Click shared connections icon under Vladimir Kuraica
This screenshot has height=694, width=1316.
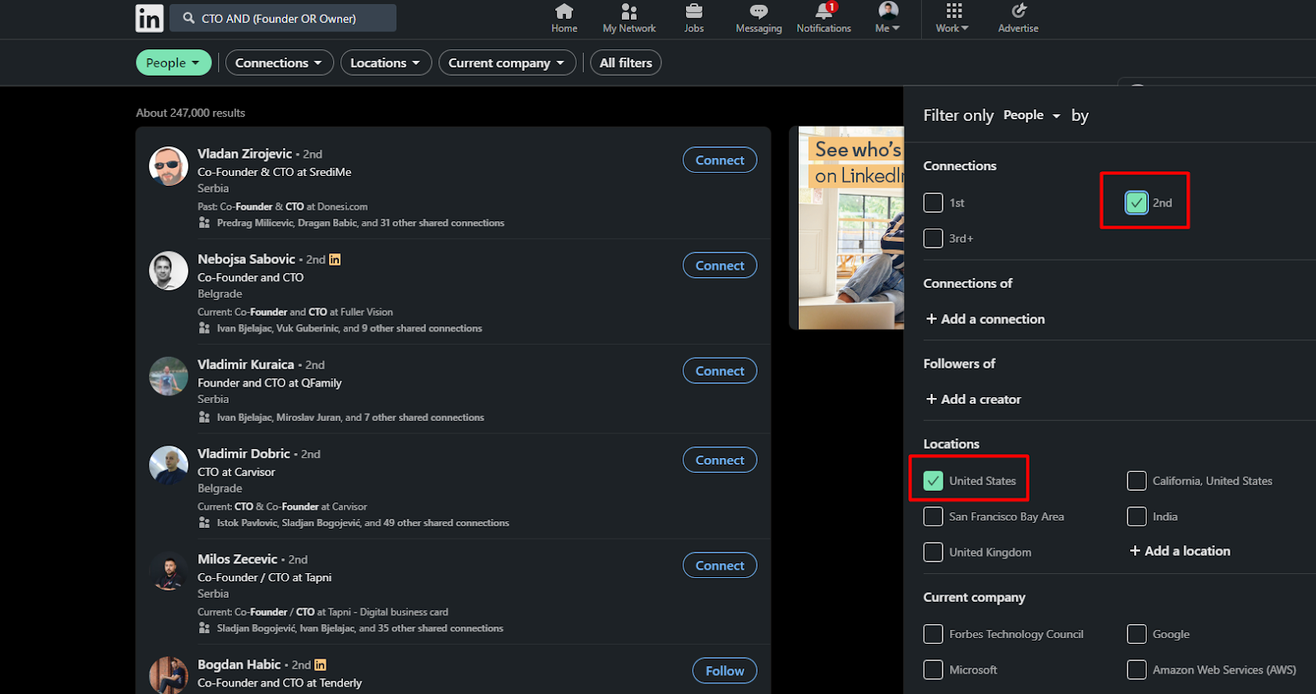[204, 418]
